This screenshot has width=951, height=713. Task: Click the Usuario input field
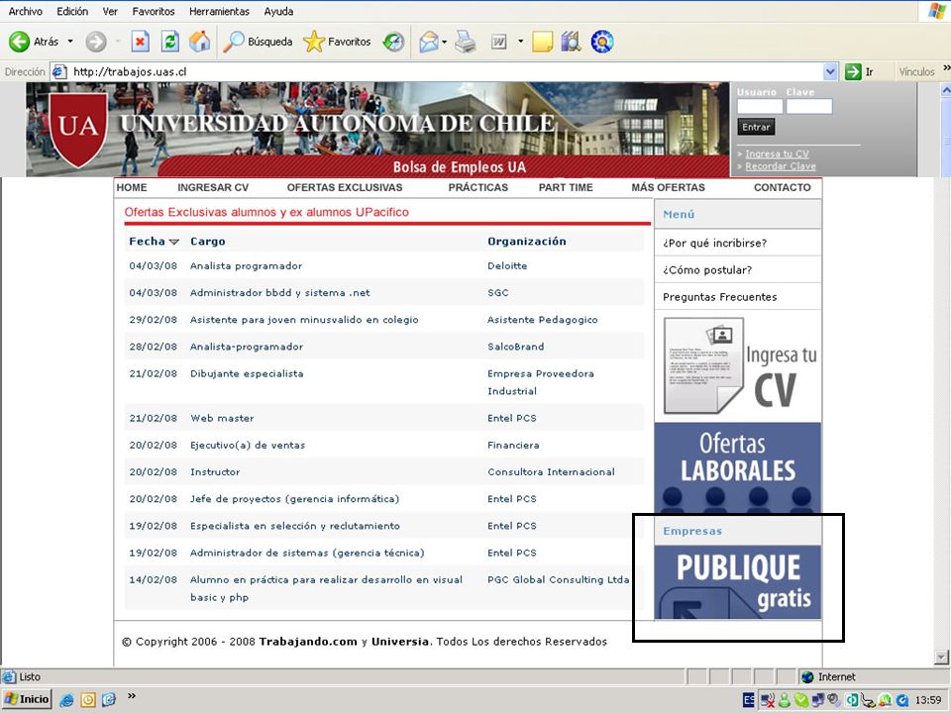point(760,107)
